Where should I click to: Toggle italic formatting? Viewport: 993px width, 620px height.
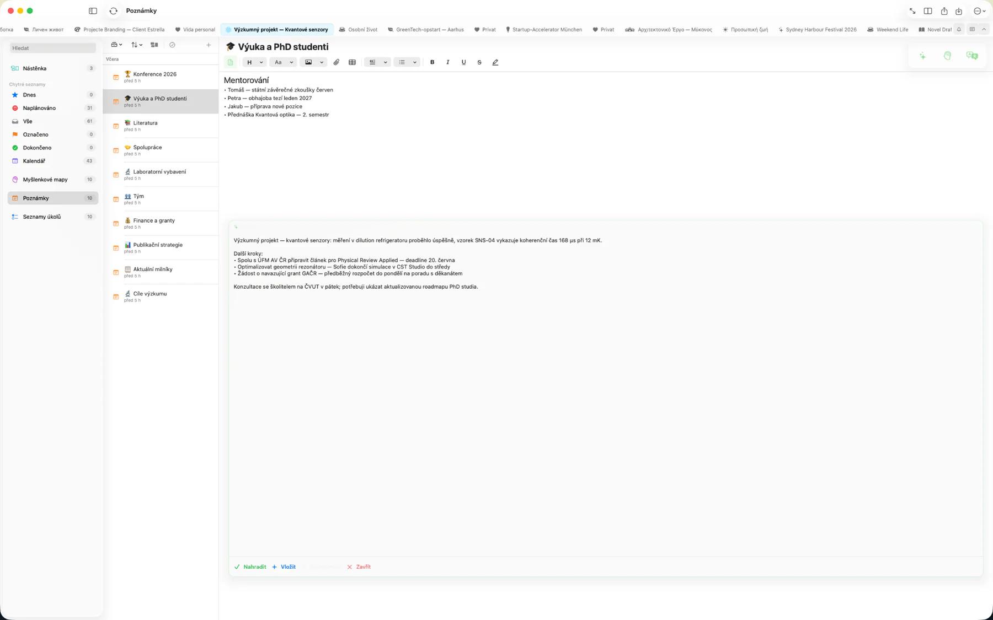coord(447,62)
